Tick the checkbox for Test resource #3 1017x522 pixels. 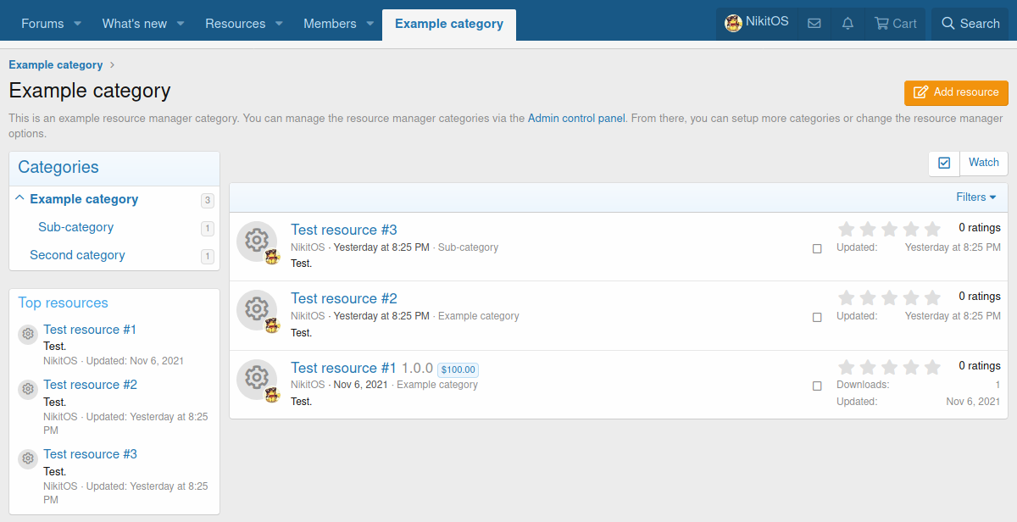tap(817, 248)
